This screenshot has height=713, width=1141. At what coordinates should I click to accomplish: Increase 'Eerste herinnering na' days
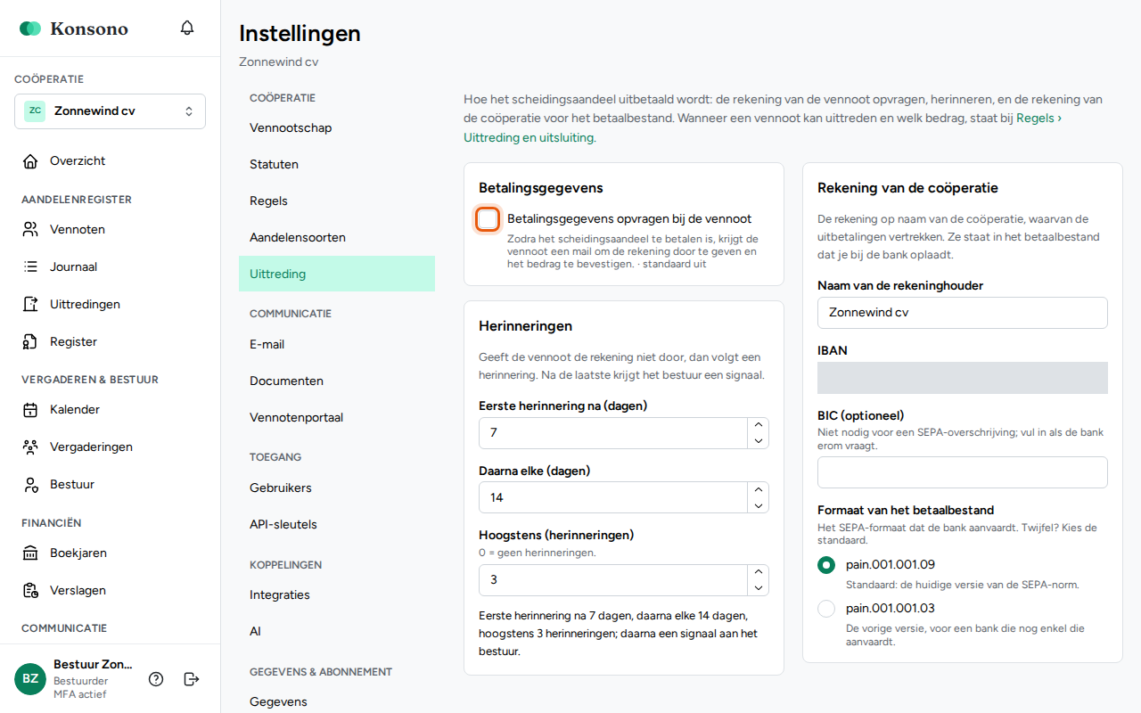tap(758, 426)
